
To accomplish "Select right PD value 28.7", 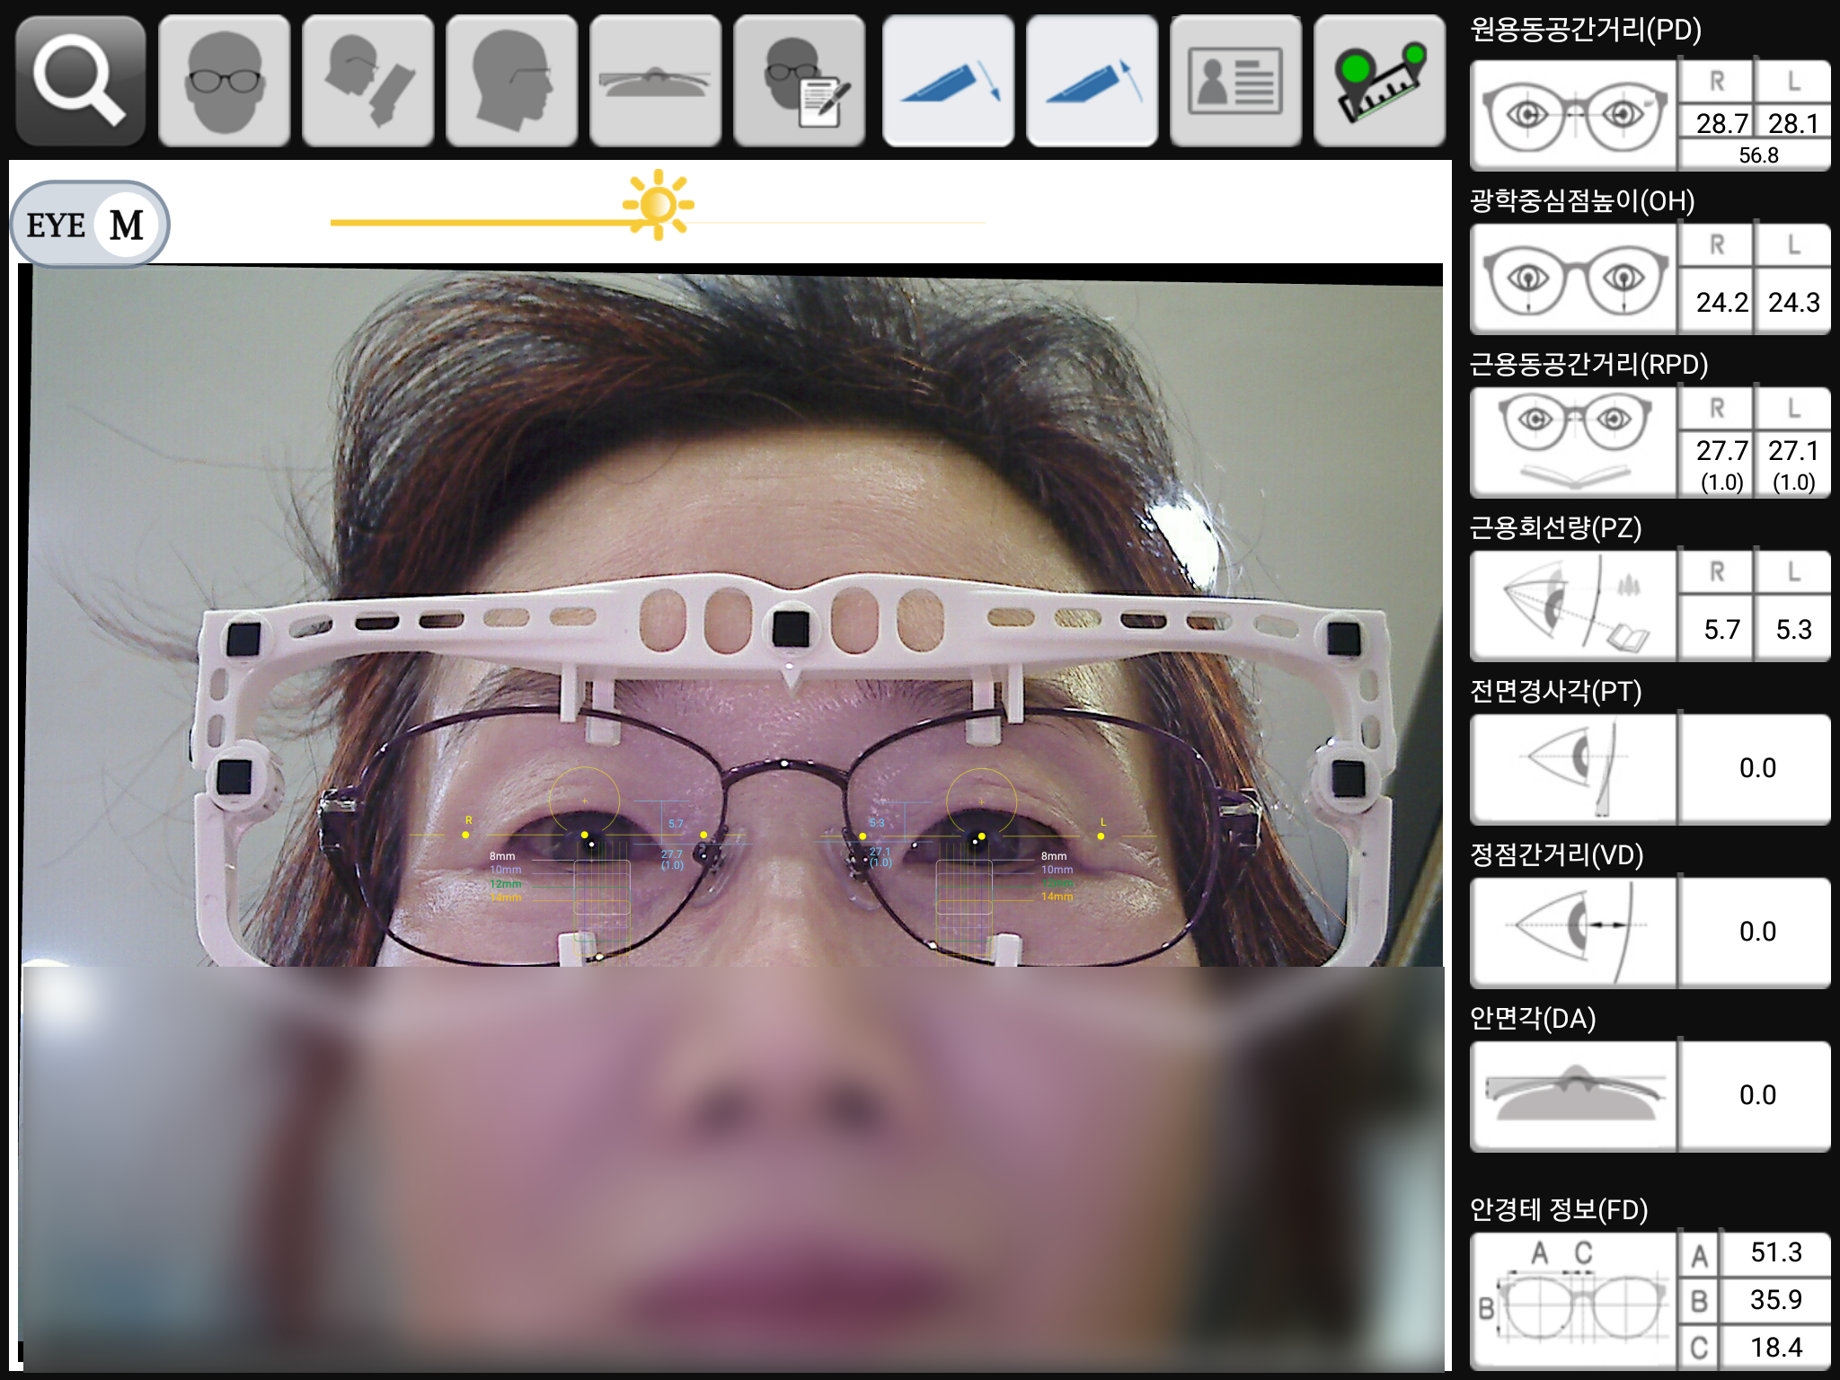I will click(1721, 123).
